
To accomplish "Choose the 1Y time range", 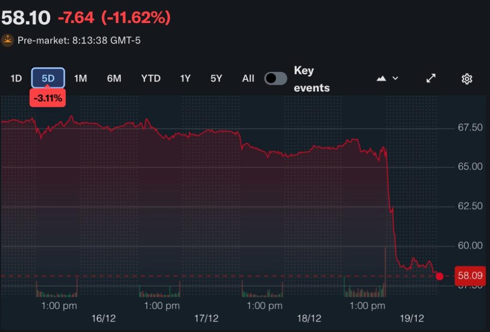I will tap(185, 79).
